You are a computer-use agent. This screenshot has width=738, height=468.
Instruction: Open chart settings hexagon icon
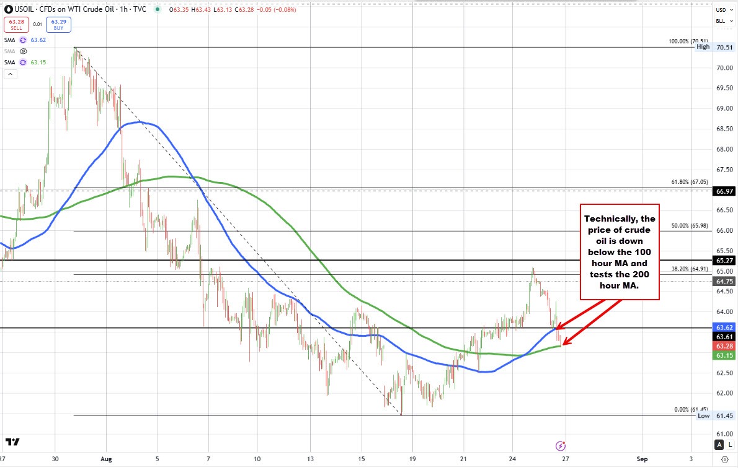tap(725, 459)
